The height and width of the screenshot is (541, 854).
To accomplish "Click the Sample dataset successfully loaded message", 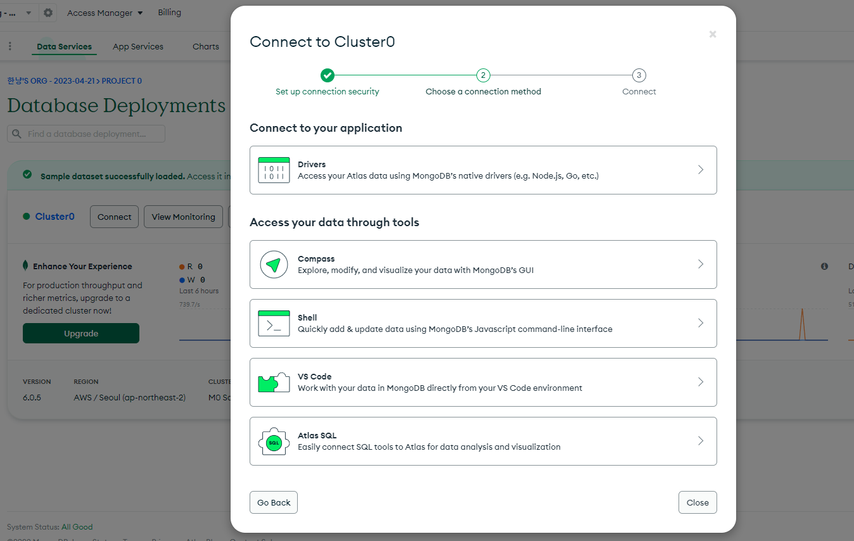I will 113,176.
